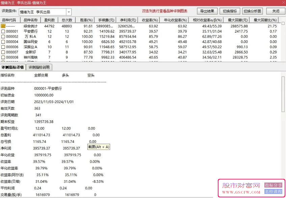This screenshot has height=198, width=286.
Task: Click the 0.29 drawdown ratio cell
Action: coord(273,52)
